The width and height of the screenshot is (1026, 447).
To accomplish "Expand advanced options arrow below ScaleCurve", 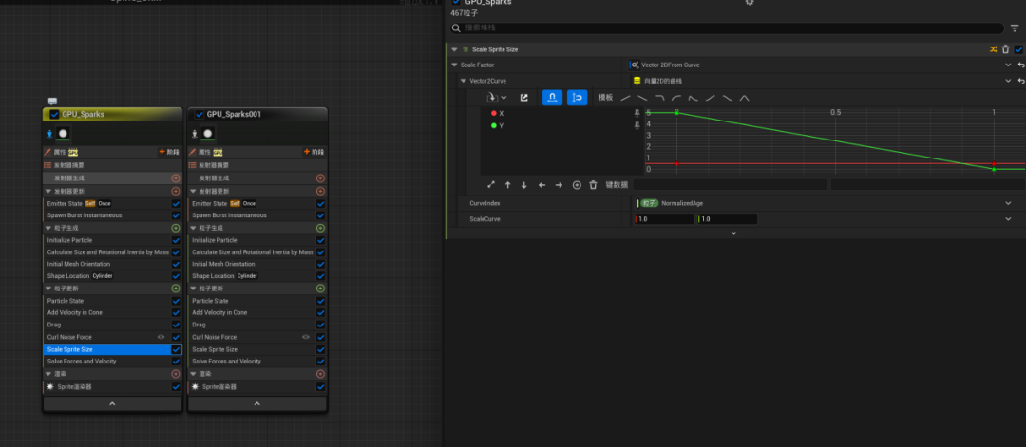I will pos(733,233).
